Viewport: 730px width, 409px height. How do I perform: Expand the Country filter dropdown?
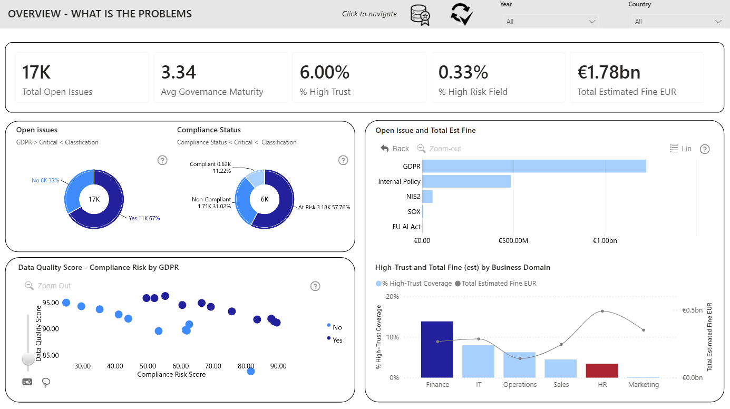point(678,22)
